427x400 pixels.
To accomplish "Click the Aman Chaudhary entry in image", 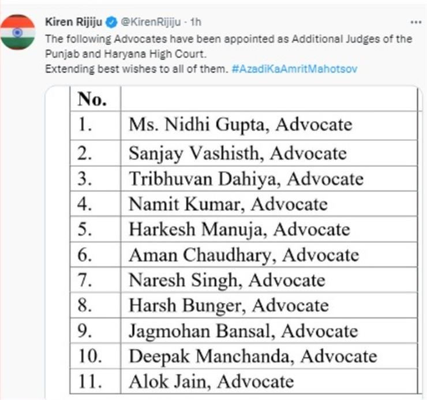I will click(x=244, y=255).
